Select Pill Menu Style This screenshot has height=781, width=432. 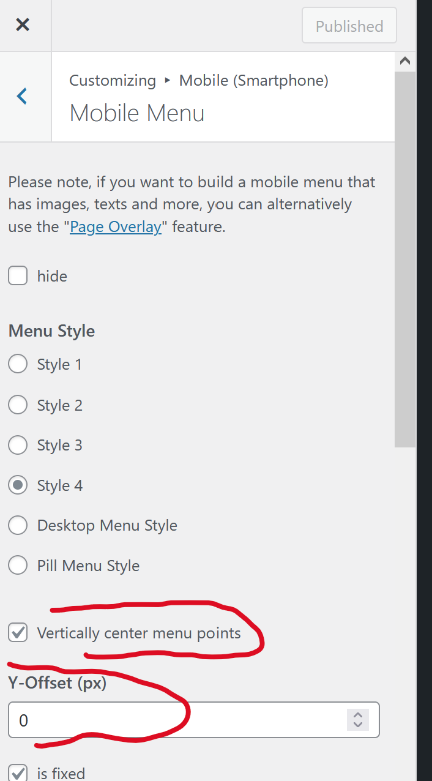18,565
